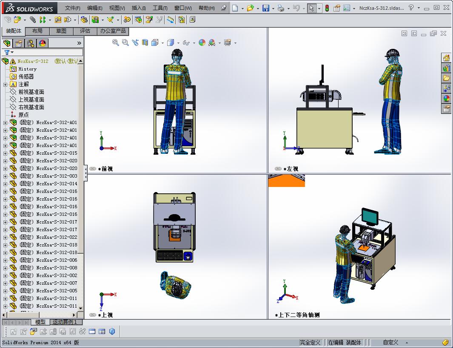Switch to the 评估 tab
The width and height of the screenshot is (453, 348).
click(x=85, y=31)
